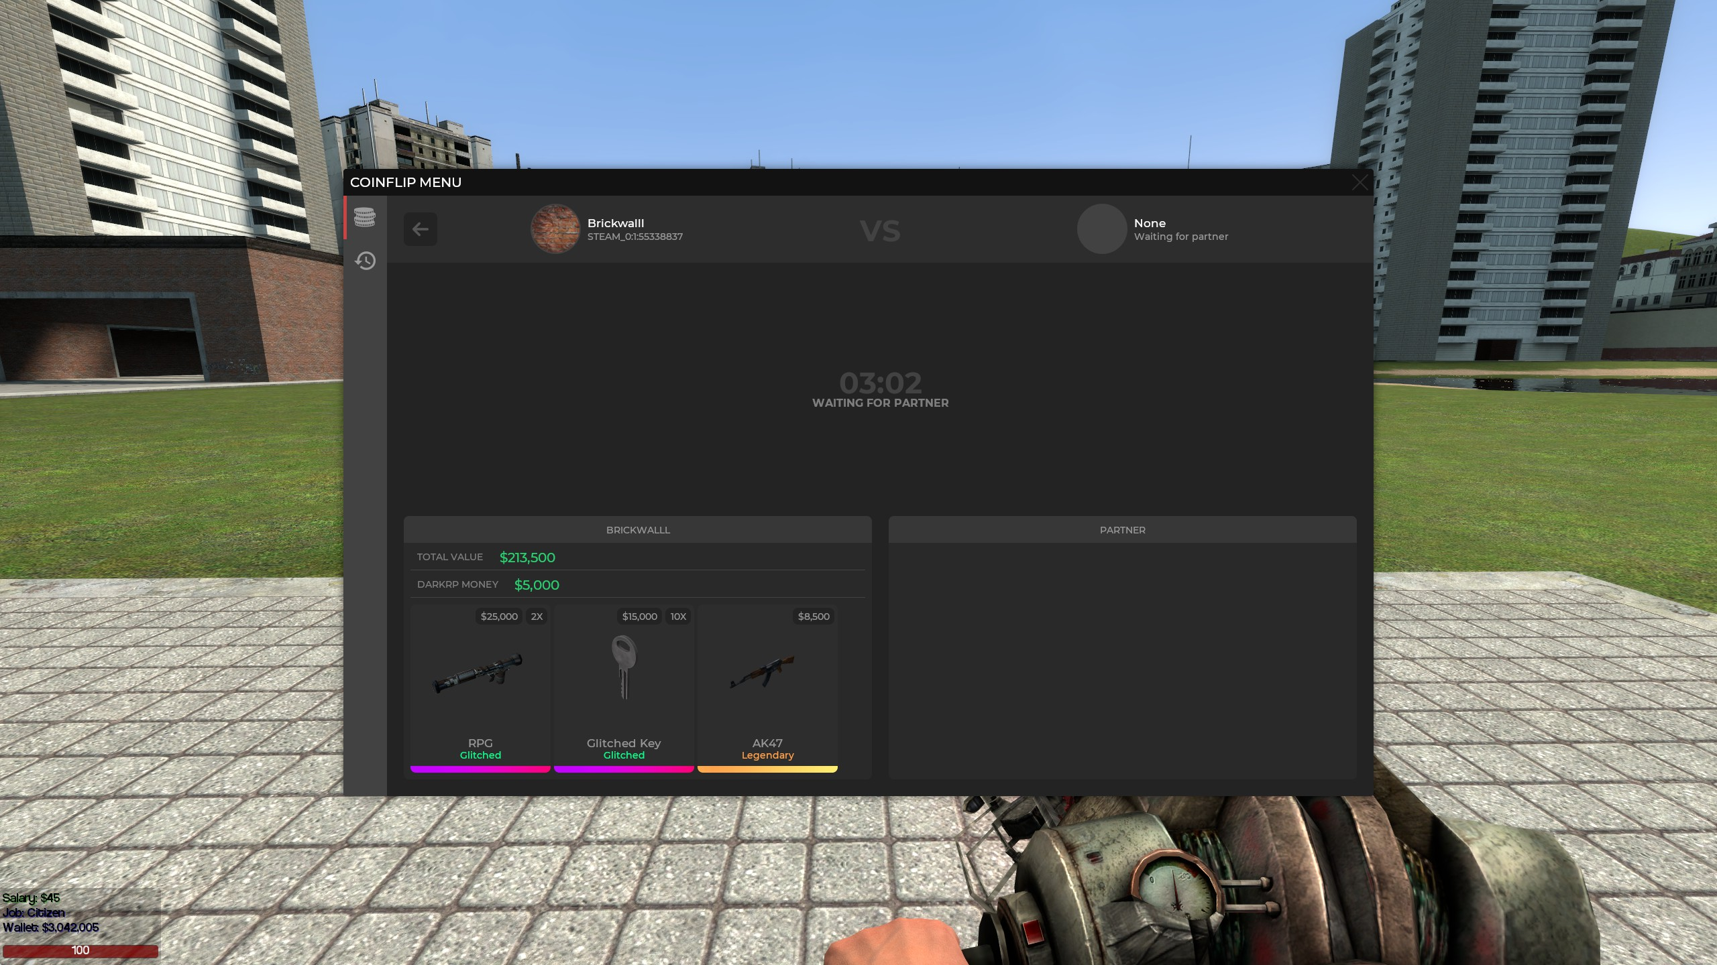Click the total value $213,500
Screen dimensions: 1717x965
point(527,558)
